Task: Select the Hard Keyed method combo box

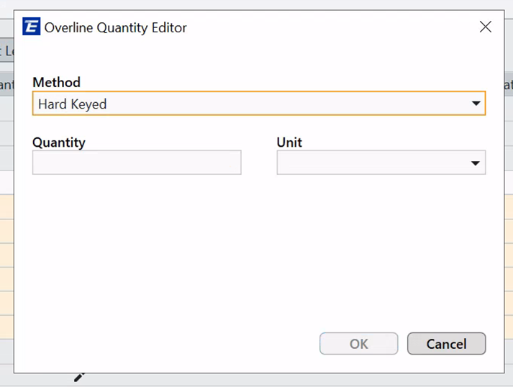Action: (x=245, y=104)
